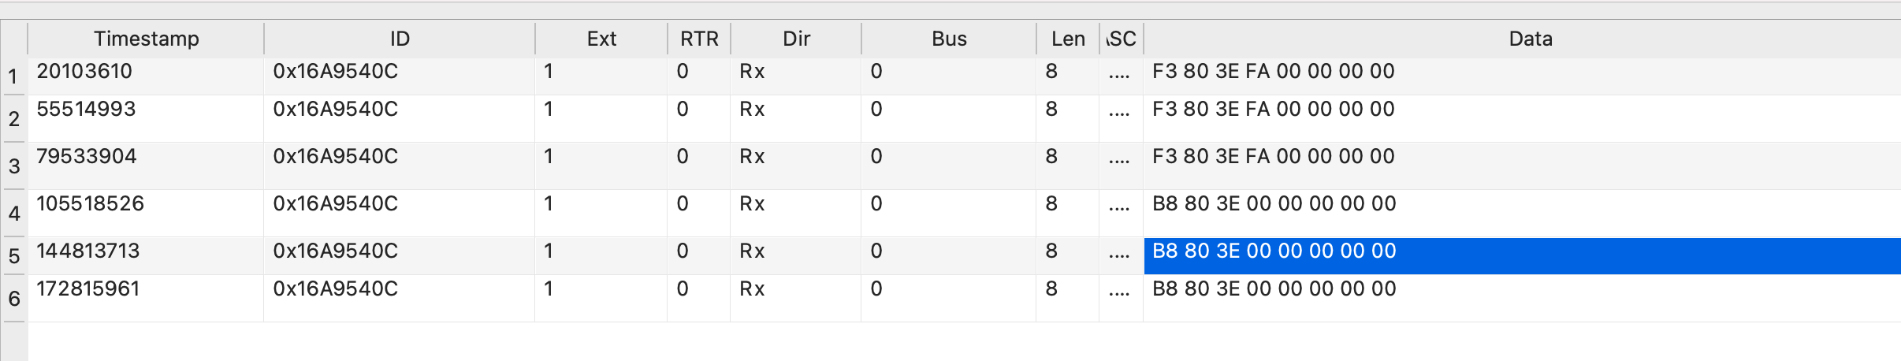Select row 3 via its row number
This screenshot has width=1901, height=361.
click(13, 166)
